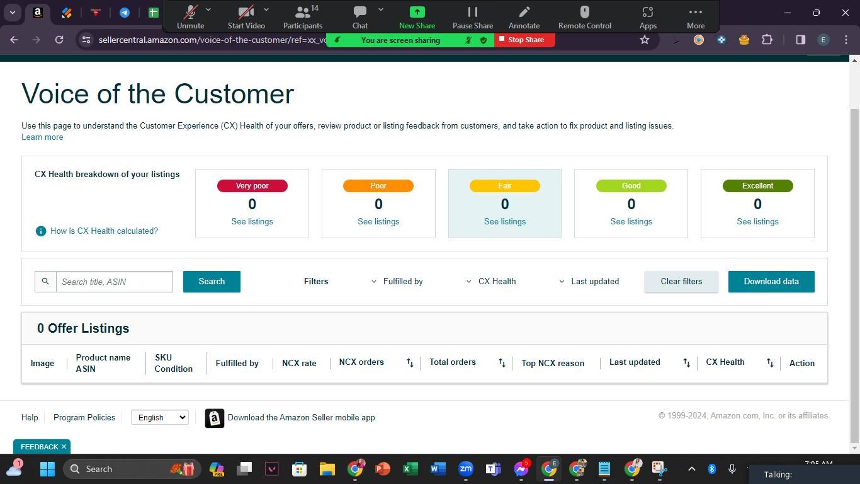Switch to the green spreadsheet browser tab
The height and width of the screenshot is (484, 860).
(x=153, y=13)
